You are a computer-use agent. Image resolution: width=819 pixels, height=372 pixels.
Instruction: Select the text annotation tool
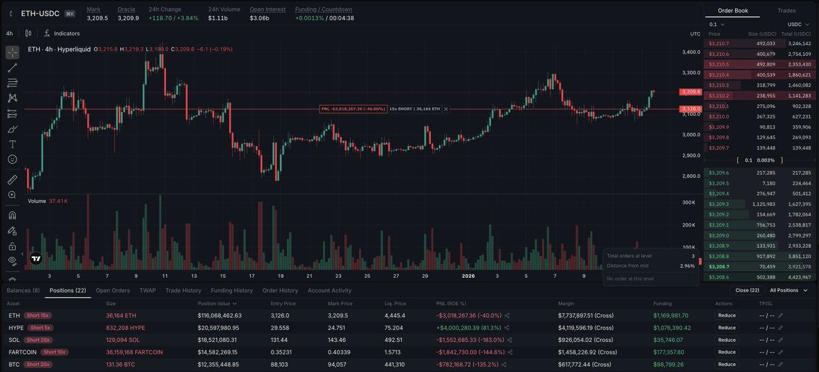click(12, 144)
